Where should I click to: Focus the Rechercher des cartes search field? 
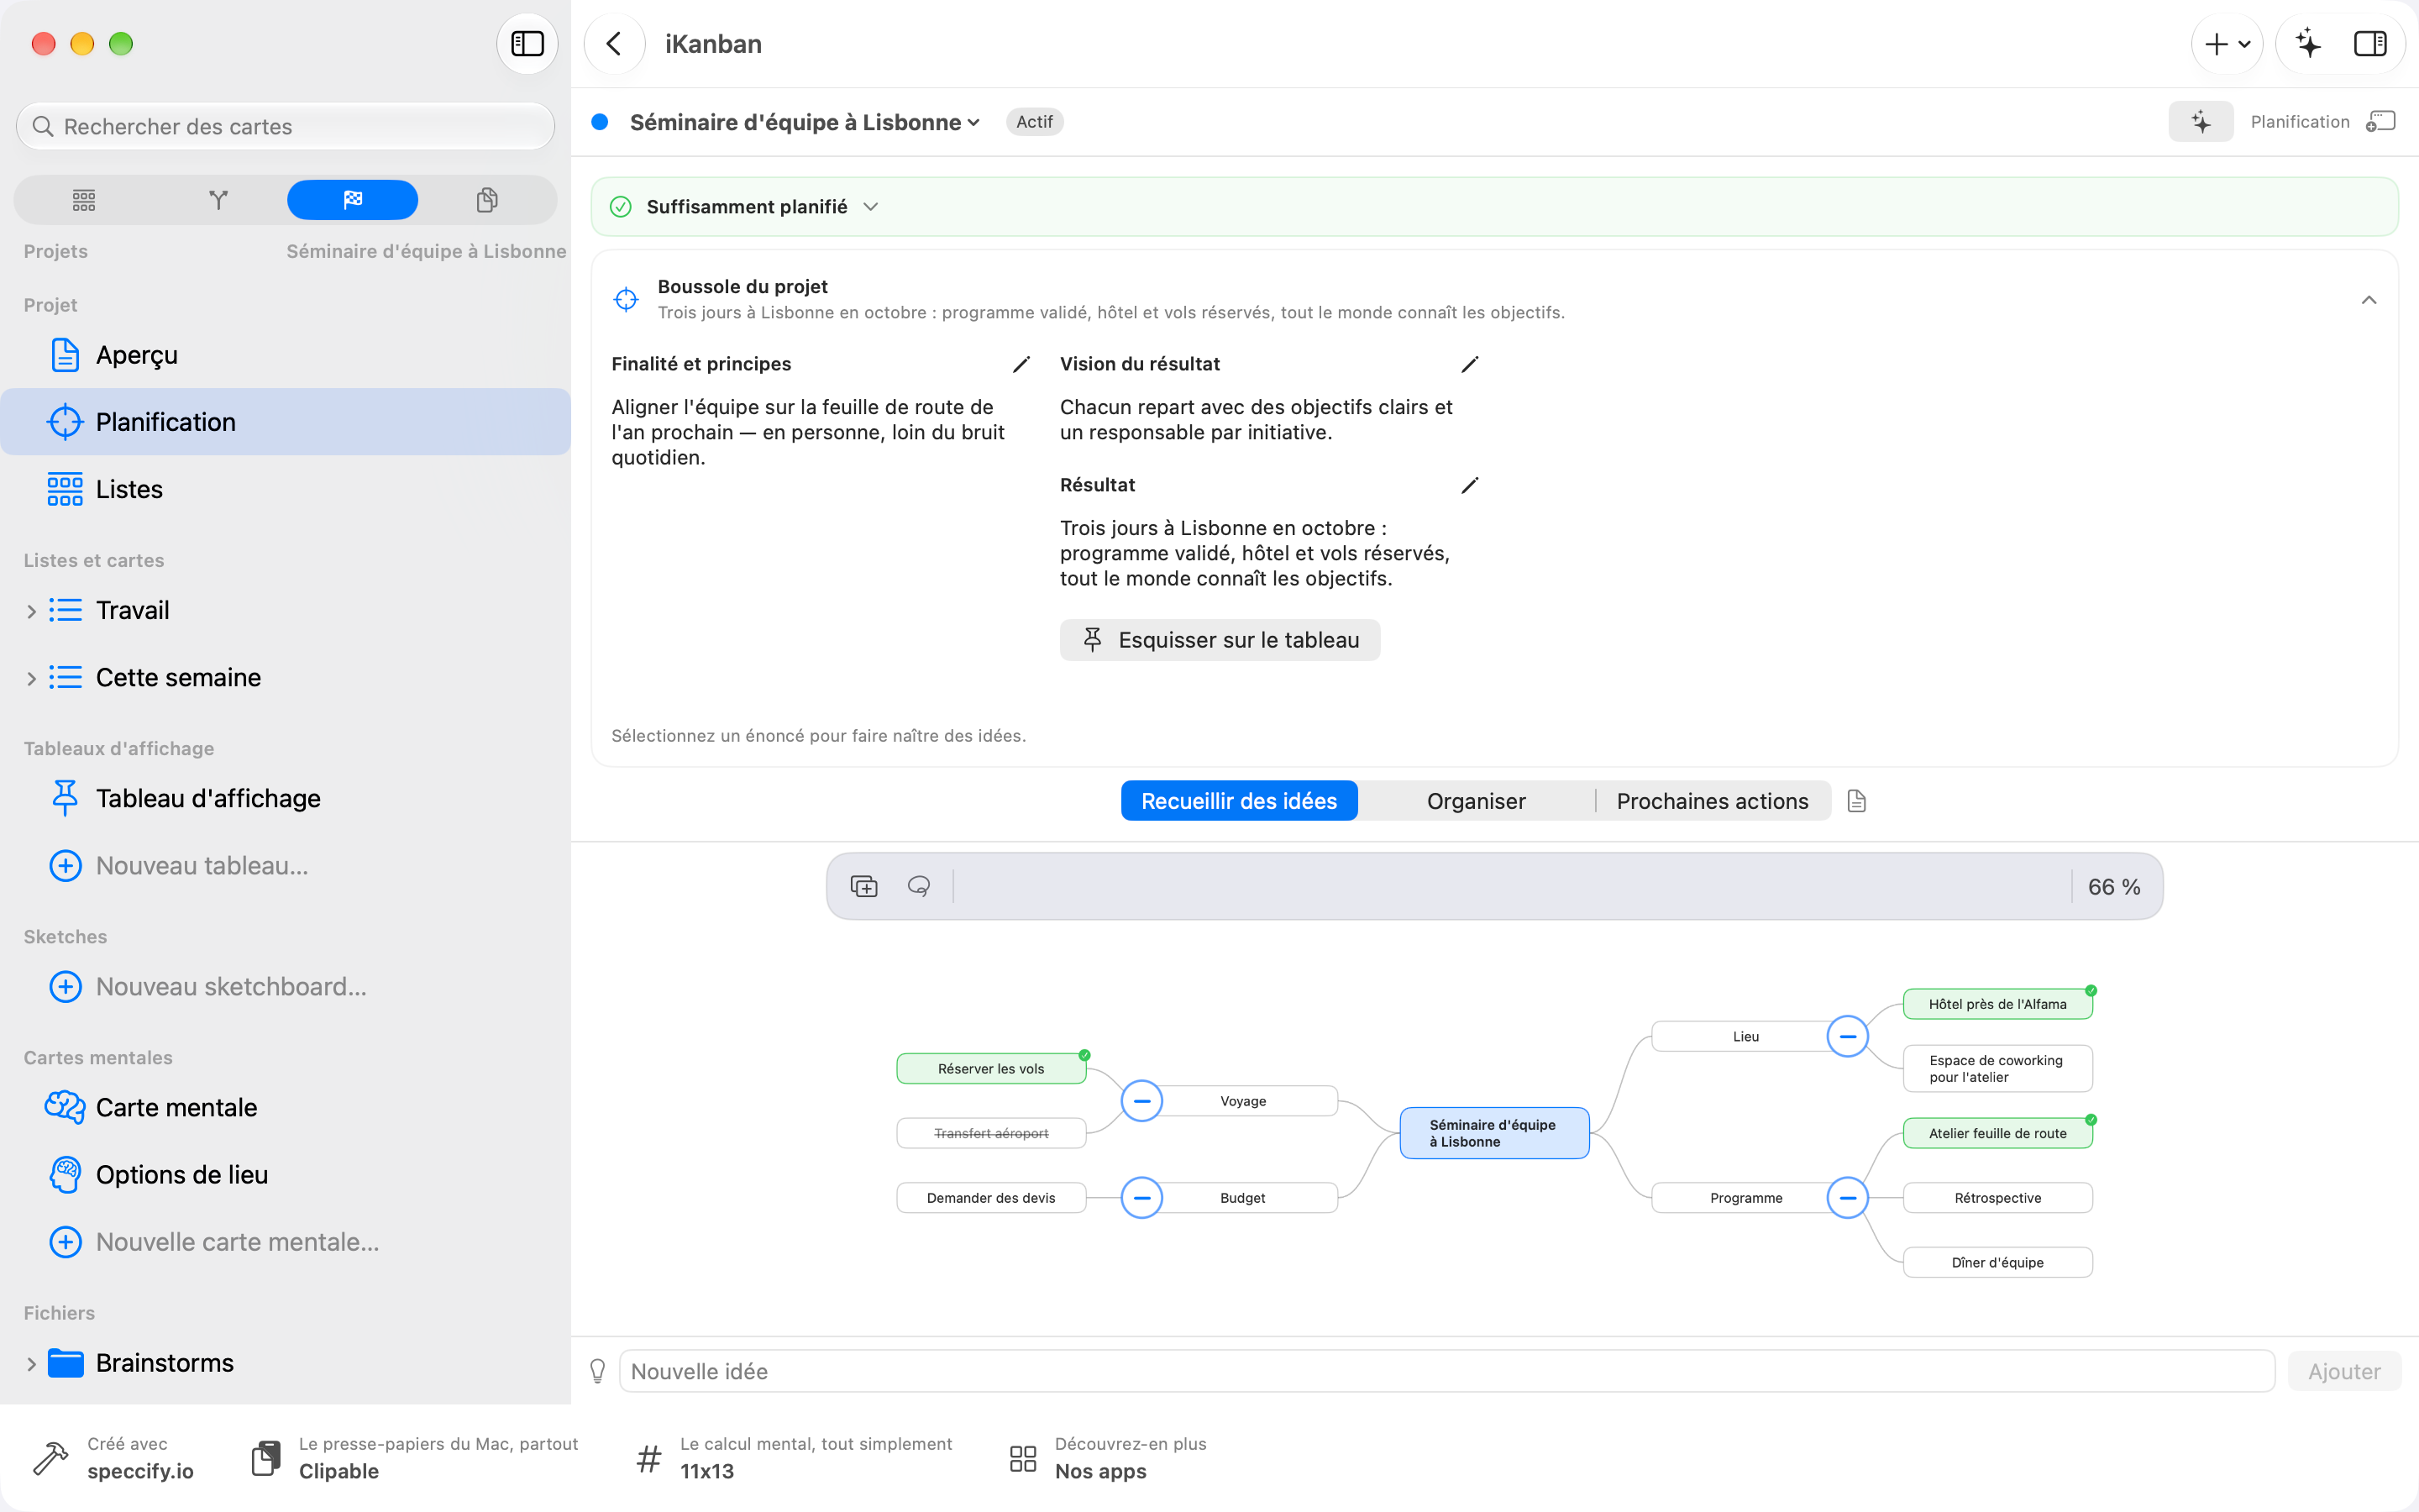coord(285,127)
